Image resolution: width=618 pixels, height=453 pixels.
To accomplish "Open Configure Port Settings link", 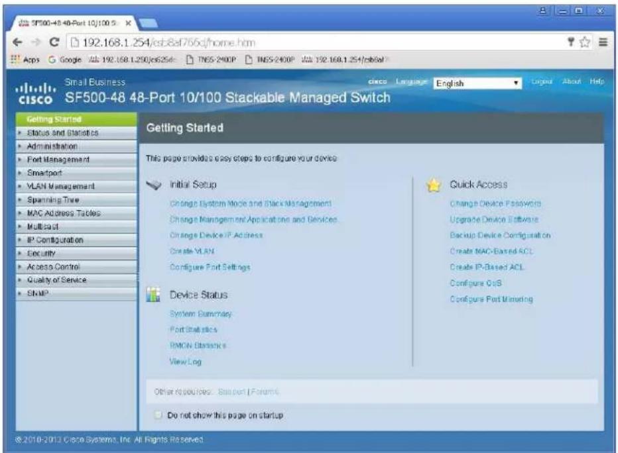I will [210, 267].
